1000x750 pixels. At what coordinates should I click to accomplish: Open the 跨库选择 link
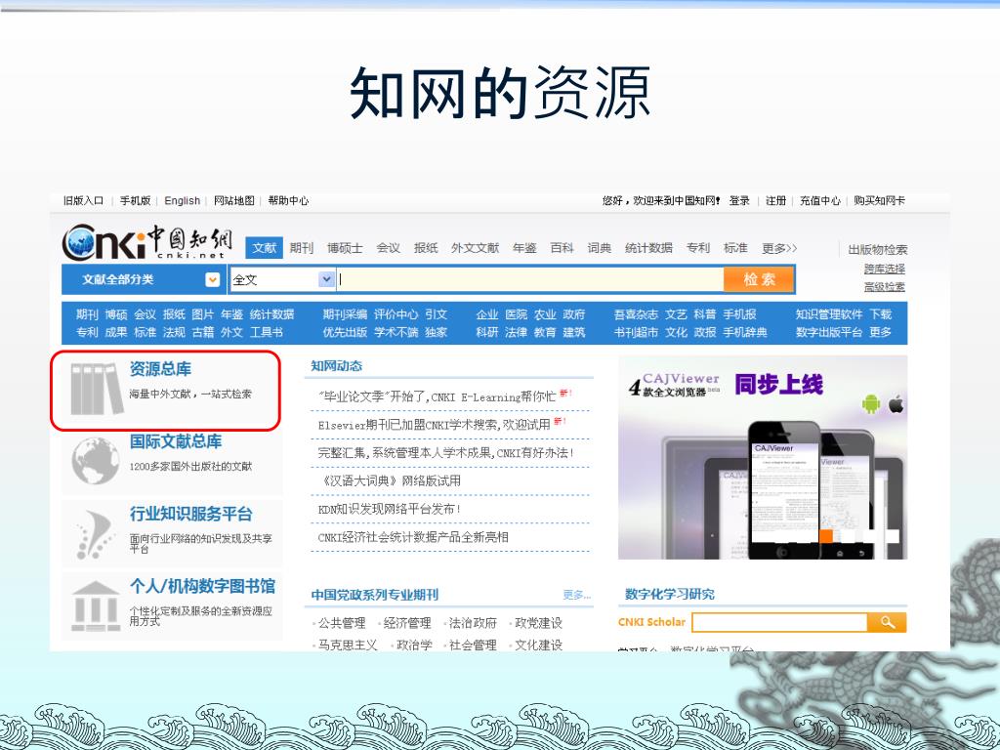(885, 269)
